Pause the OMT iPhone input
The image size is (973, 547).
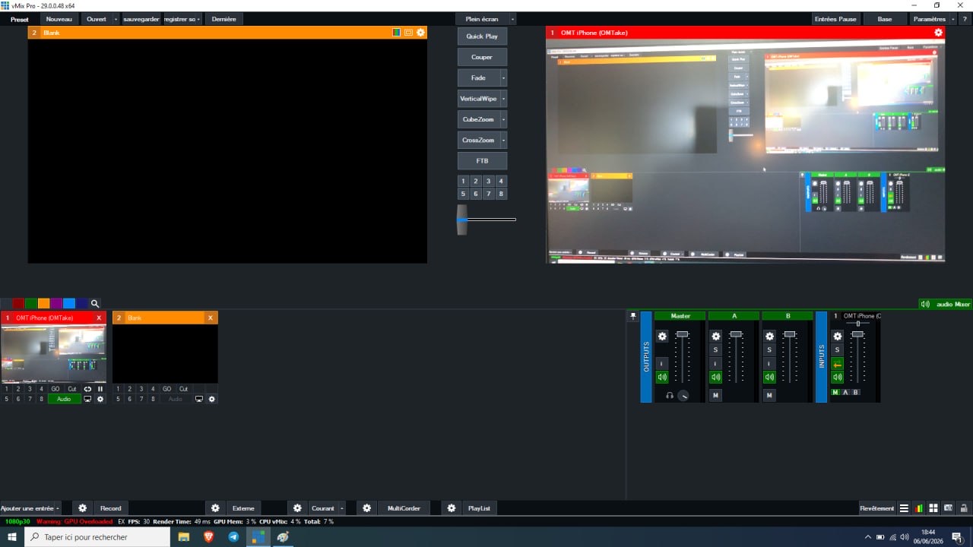tap(100, 389)
